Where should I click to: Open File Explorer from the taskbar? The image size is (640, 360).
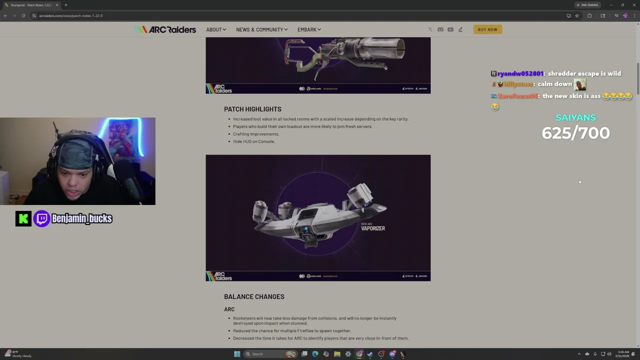(337, 354)
